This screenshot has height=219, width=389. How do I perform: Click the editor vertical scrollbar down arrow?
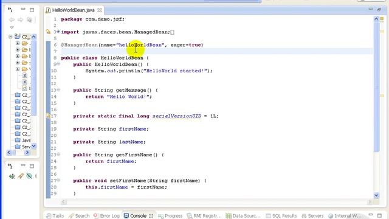(376, 195)
